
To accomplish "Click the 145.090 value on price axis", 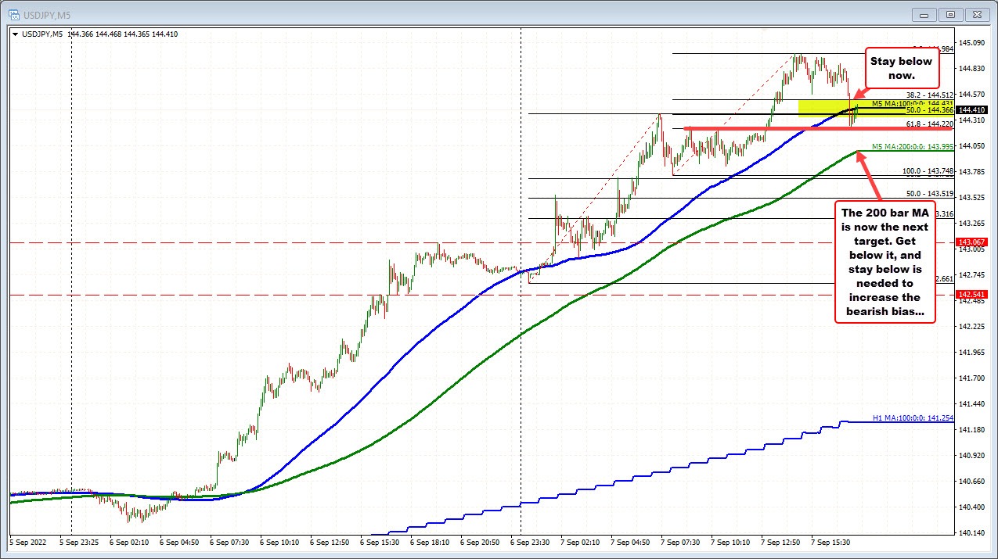I will tap(971, 43).
